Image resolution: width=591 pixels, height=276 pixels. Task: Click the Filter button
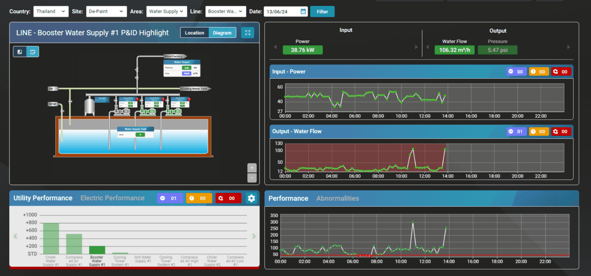point(322,11)
